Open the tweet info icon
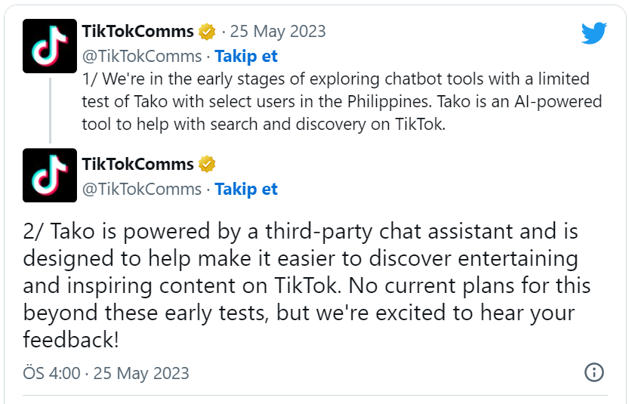Image resolution: width=629 pixels, height=404 pixels. [594, 372]
